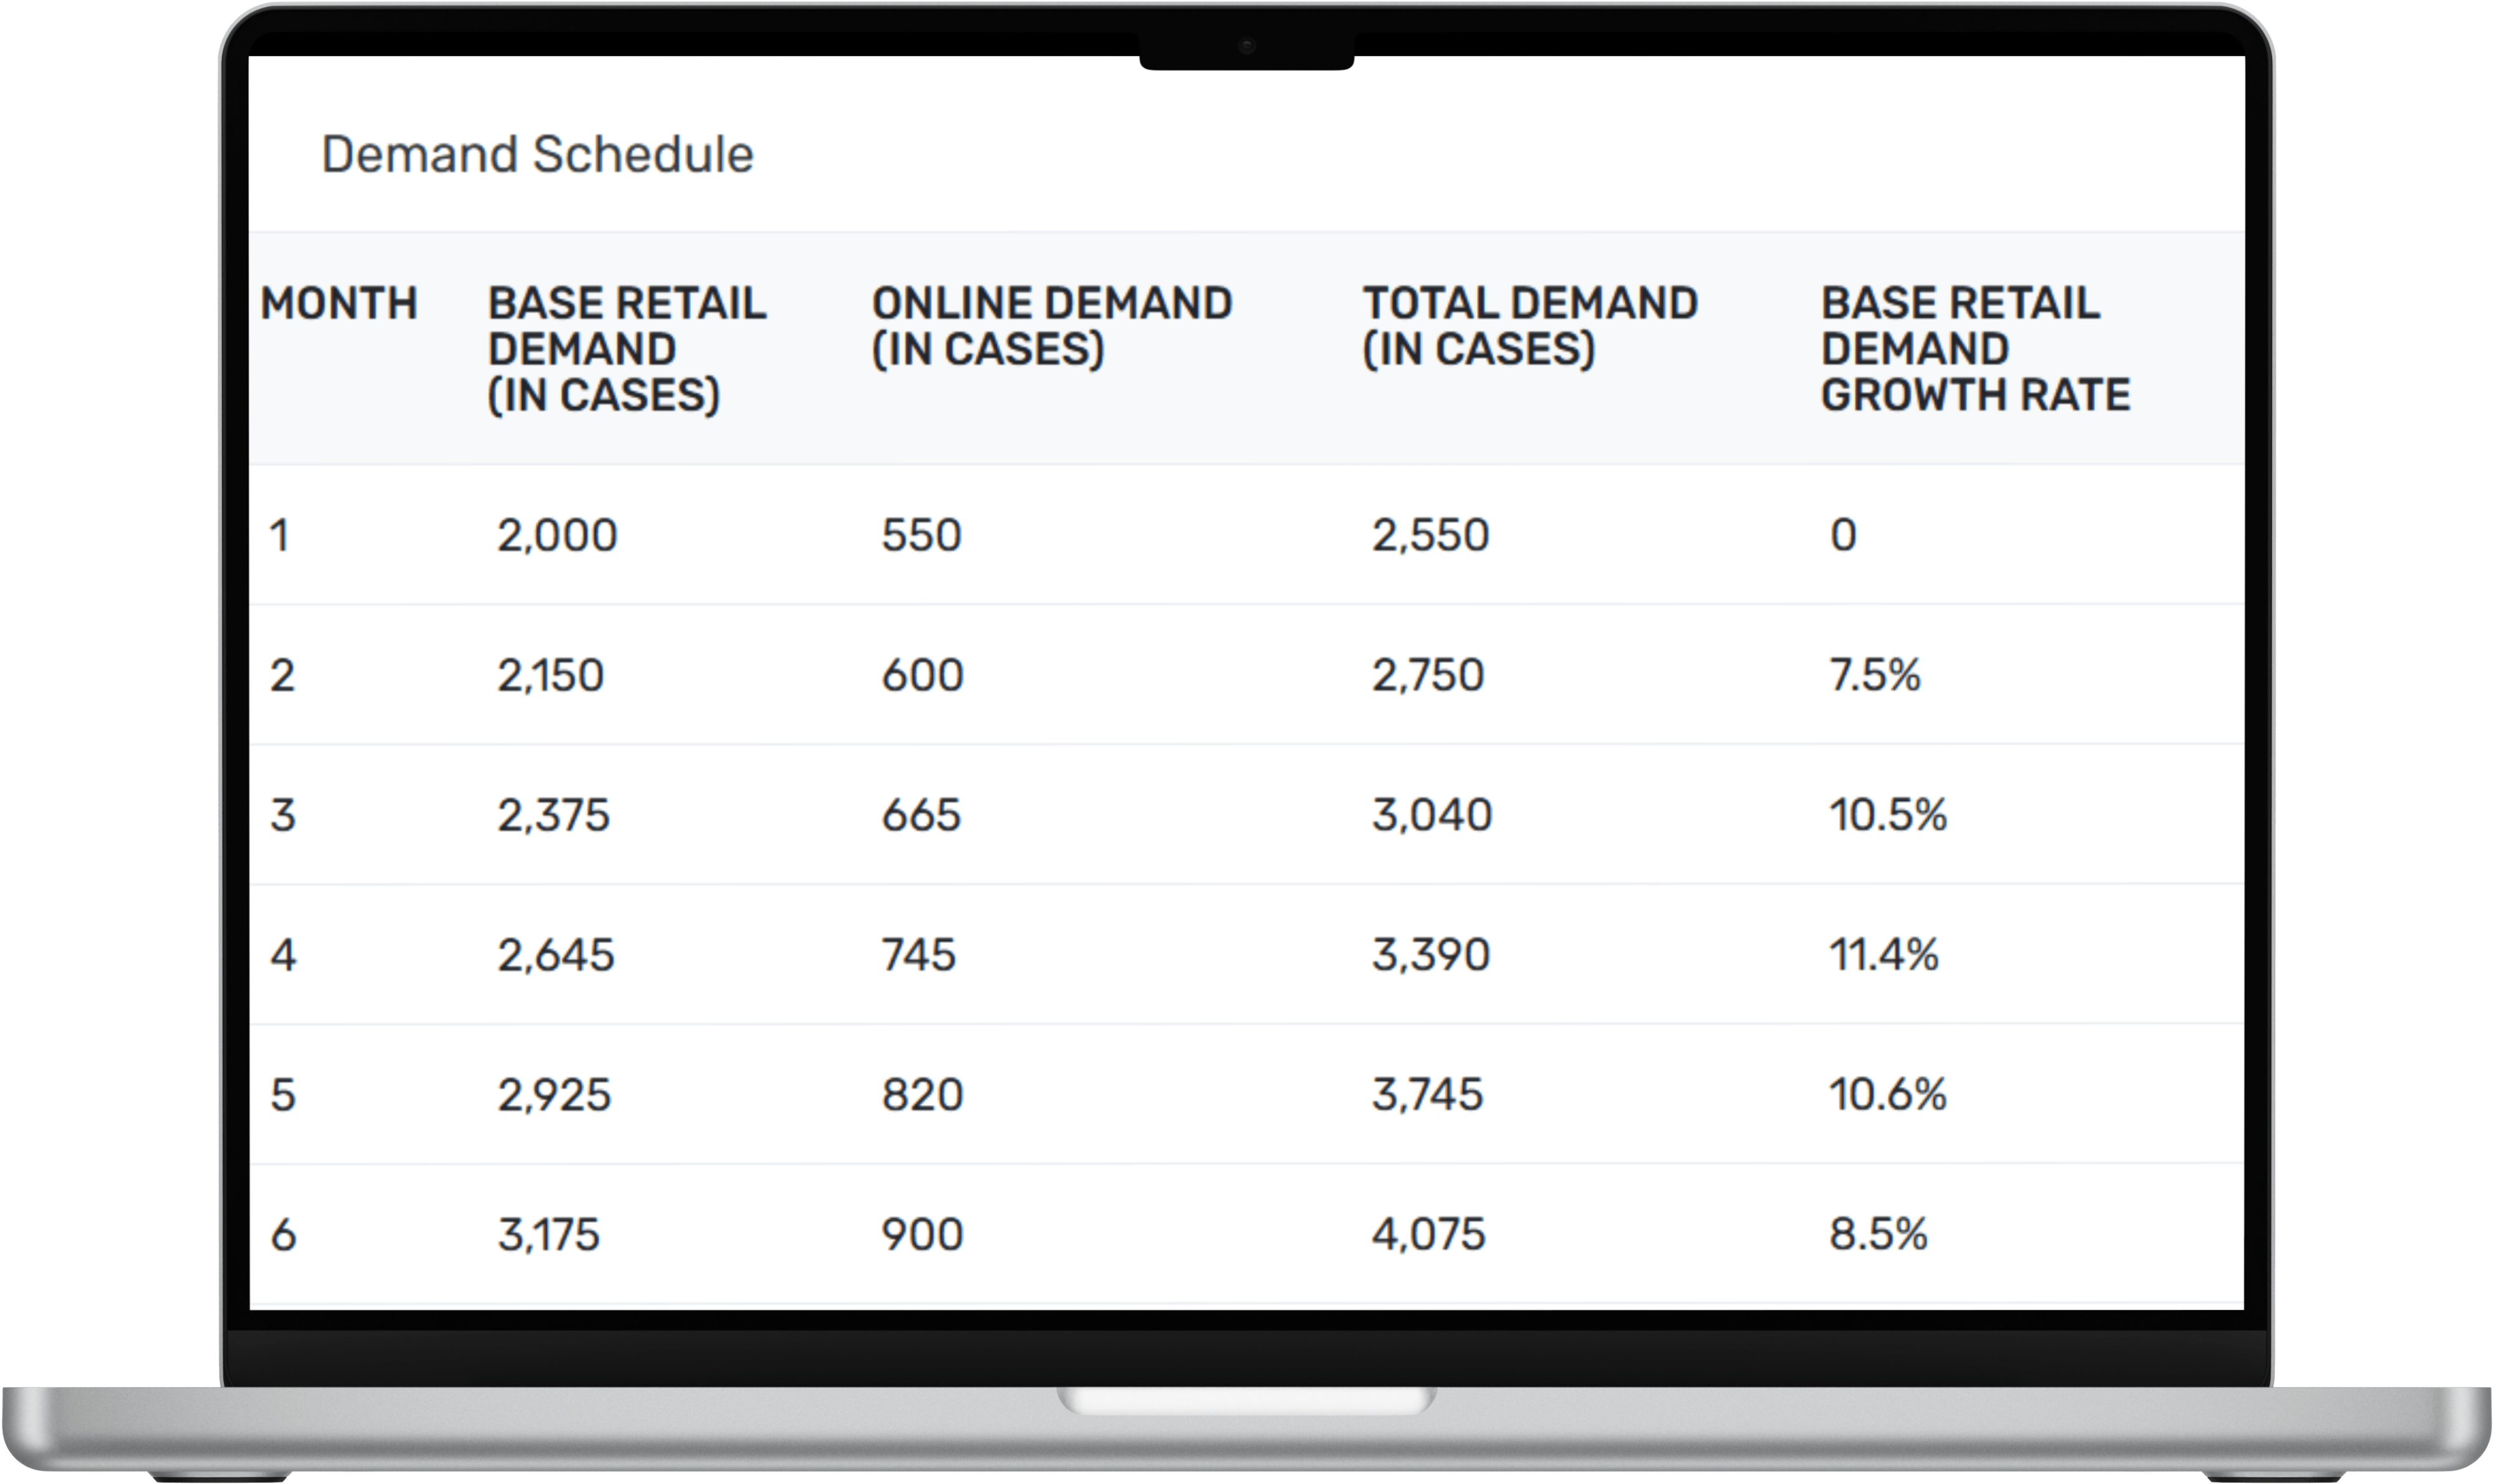Image resolution: width=2494 pixels, height=1484 pixels.
Task: Click the 11.4% growth rate cell
Action: [x=1884, y=955]
